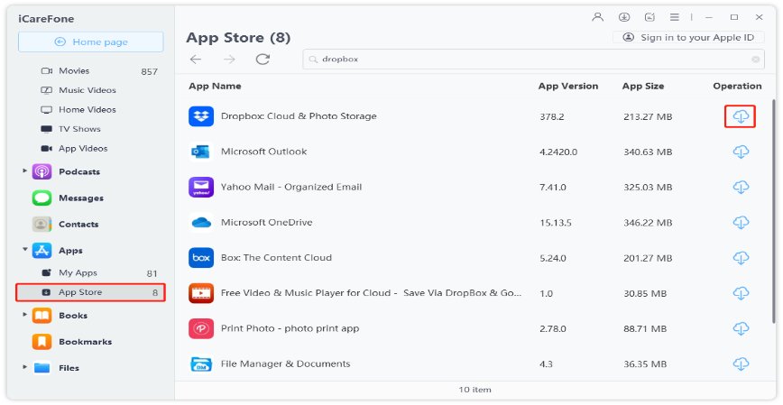Image resolution: width=783 pixels, height=405 pixels.
Task: Sign in to your Apple ID
Action: click(688, 38)
